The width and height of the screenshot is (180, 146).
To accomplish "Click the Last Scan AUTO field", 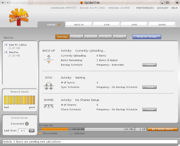I will pos(23,130).
